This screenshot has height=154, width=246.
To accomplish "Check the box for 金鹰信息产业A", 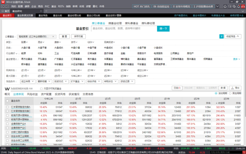I will 7,124.
